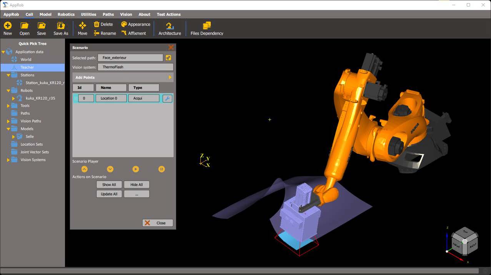Click the Show All button

coord(109,185)
